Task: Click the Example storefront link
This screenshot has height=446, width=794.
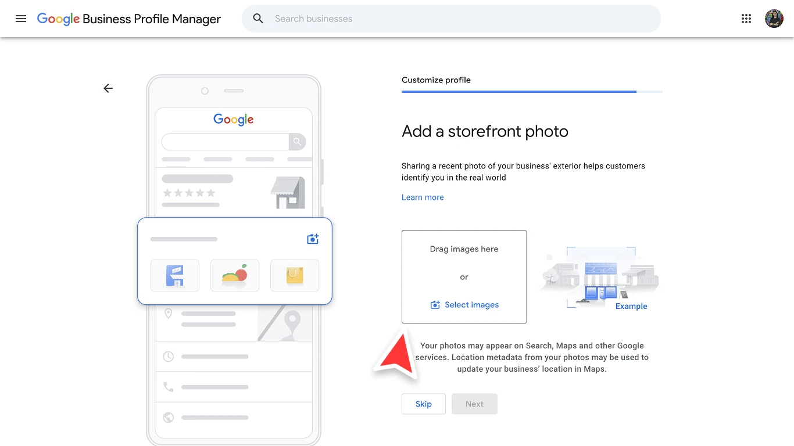Action: (631, 306)
